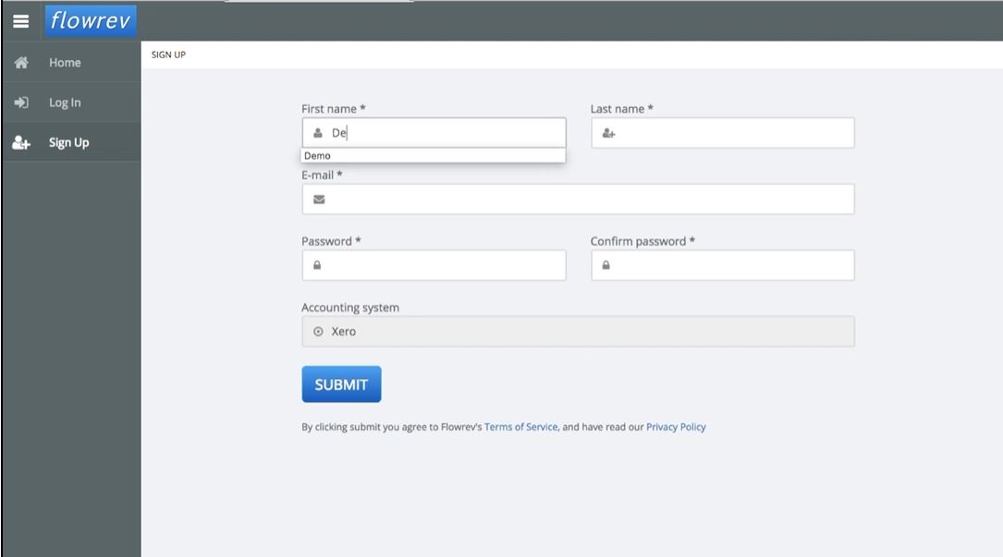Select the home icon in the sidebar

20,62
